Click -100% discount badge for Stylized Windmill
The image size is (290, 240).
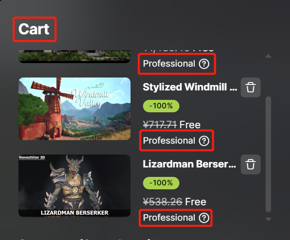[x=161, y=106]
